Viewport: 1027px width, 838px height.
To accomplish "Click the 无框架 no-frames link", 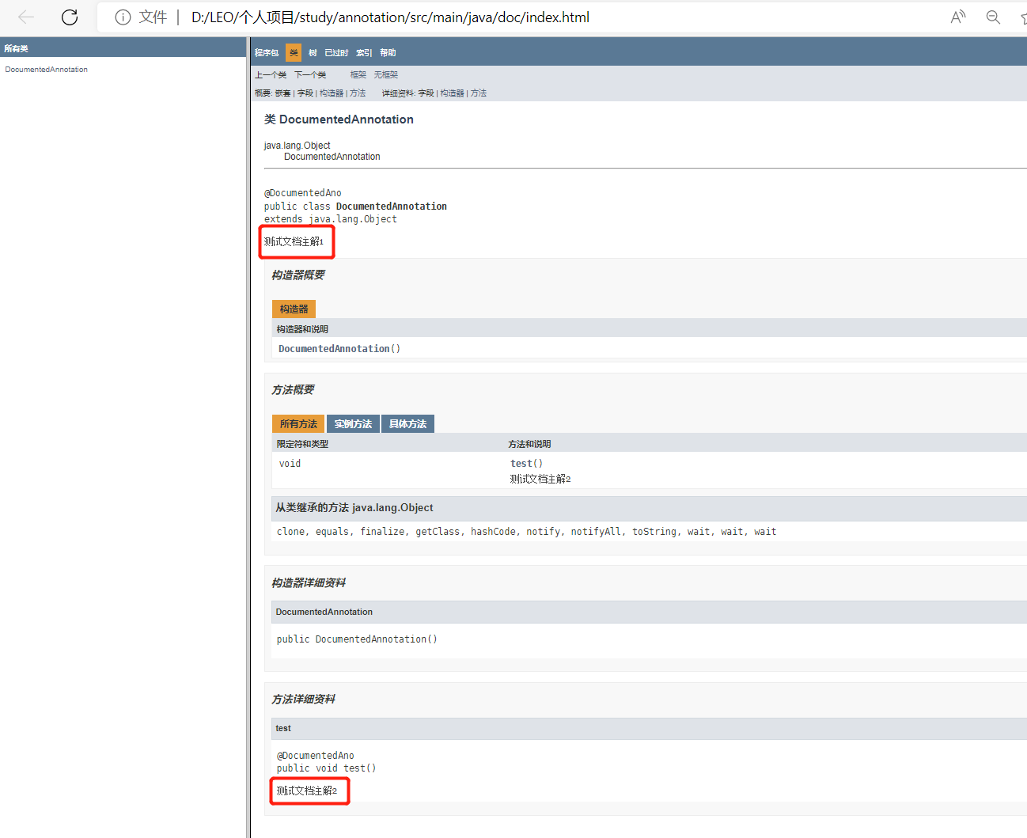I will click(386, 75).
